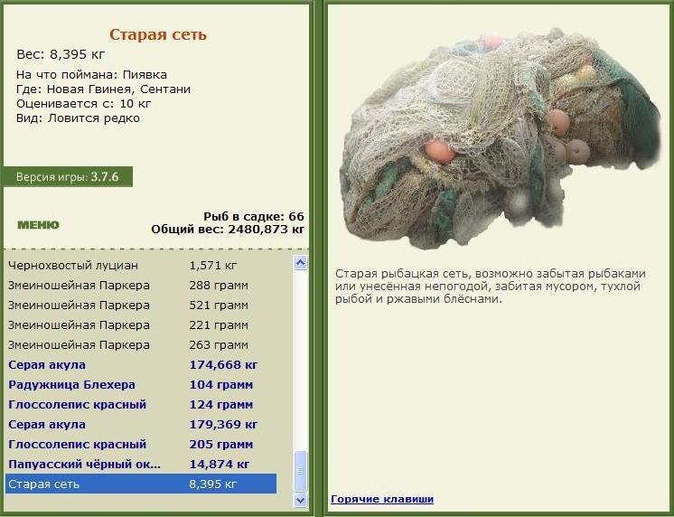Click the fish list scroll up arrow

[301, 262]
